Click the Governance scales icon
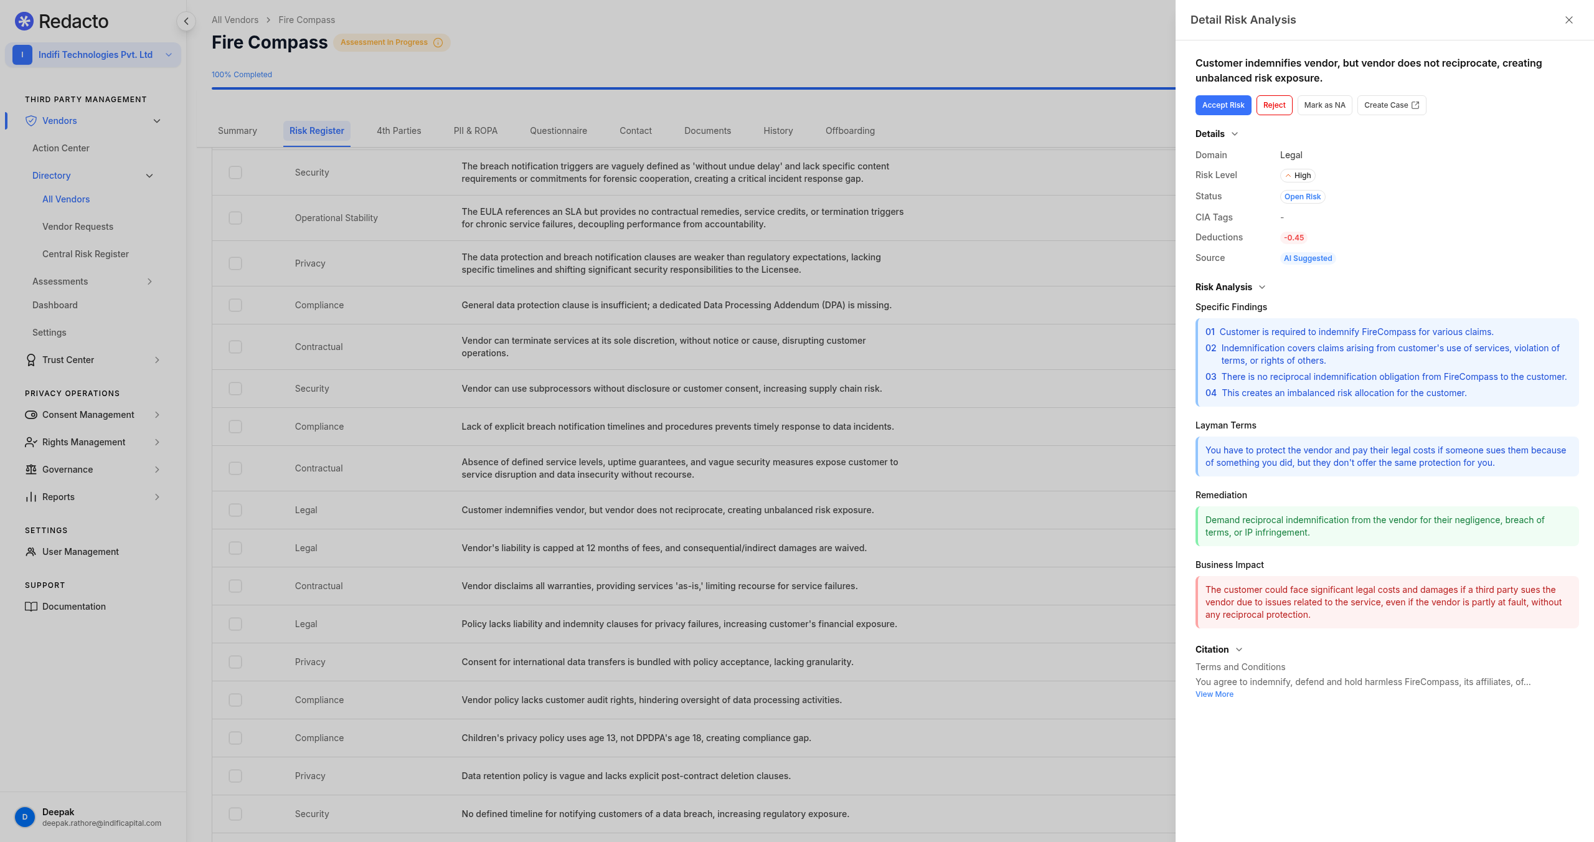The width and height of the screenshot is (1594, 842). [x=31, y=470]
